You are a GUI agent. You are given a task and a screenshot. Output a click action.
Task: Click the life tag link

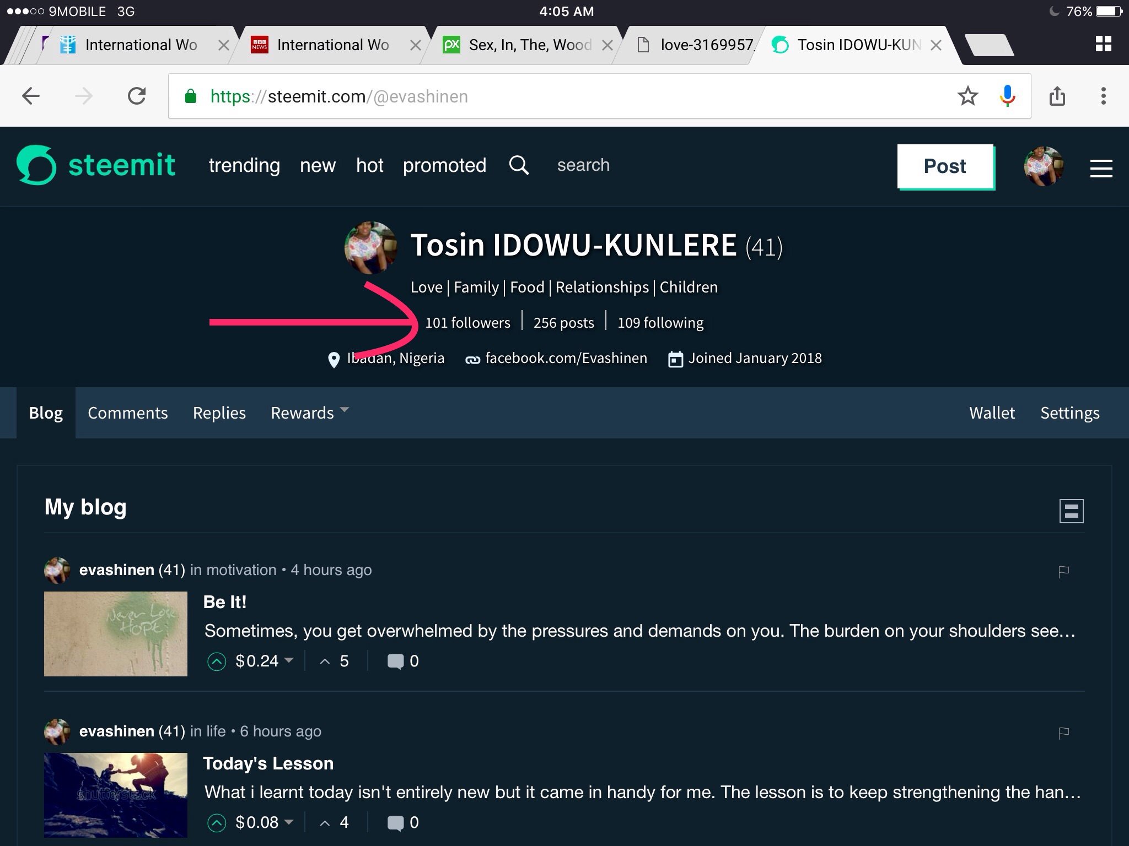[216, 731]
